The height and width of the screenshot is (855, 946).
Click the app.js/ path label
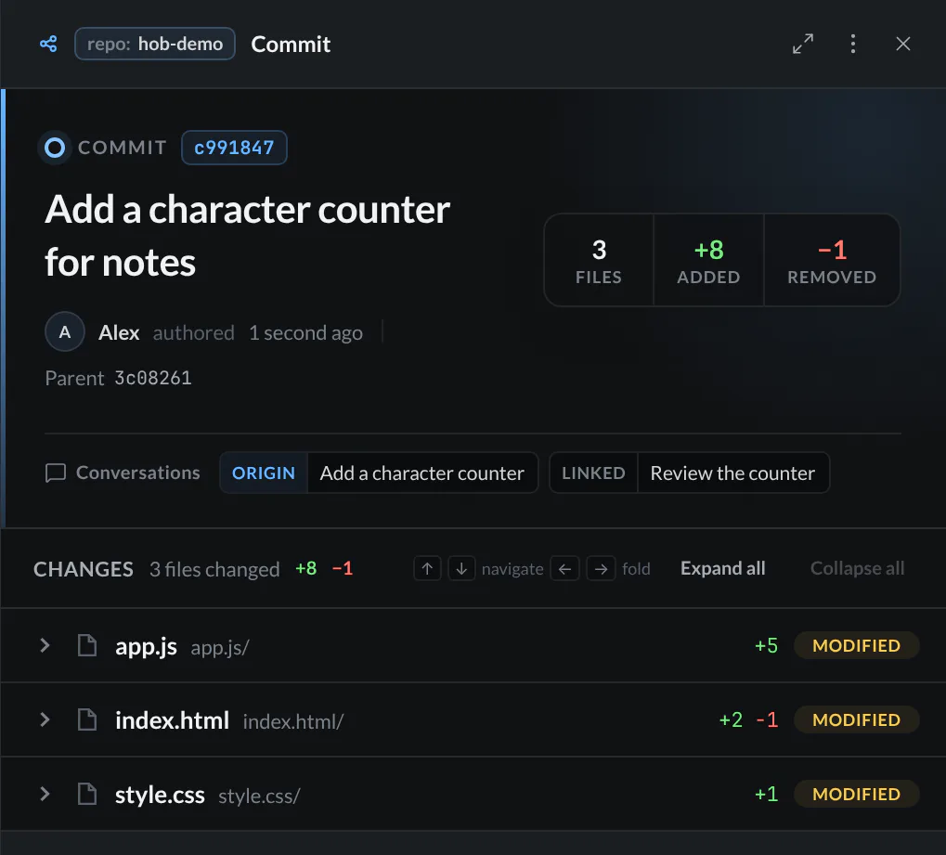(x=220, y=648)
